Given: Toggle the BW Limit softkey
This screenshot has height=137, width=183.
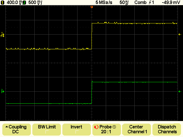Looking at the screenshot, I should 46,129.
